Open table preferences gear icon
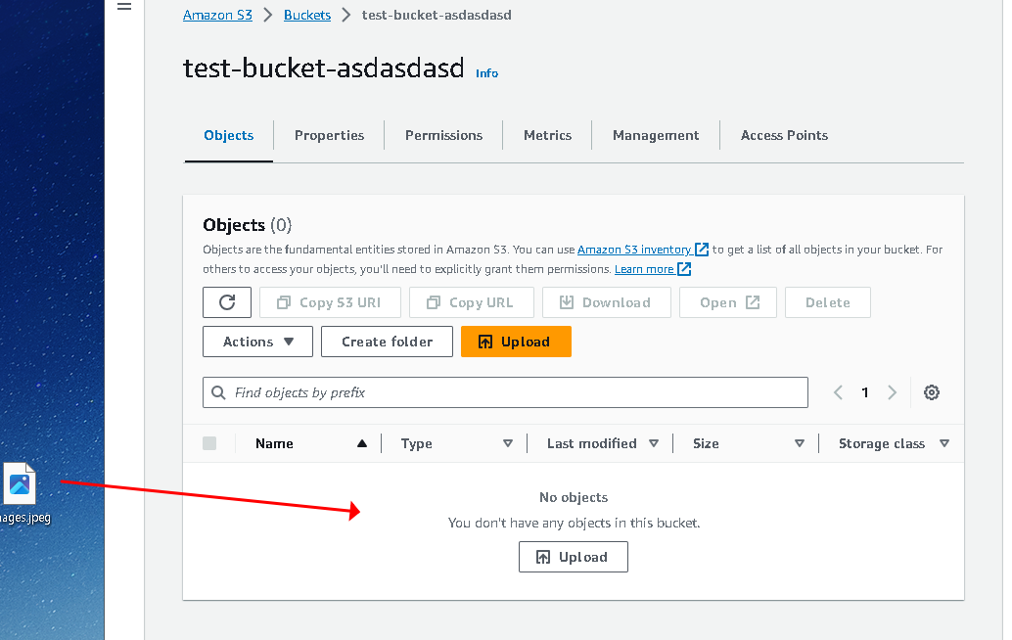The height and width of the screenshot is (640, 1012). pos(932,392)
